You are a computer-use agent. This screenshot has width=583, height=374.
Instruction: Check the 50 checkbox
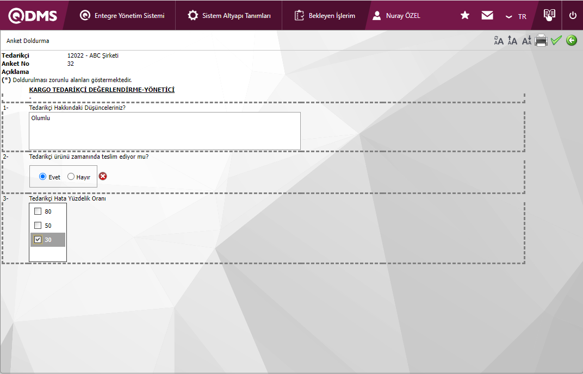click(38, 225)
